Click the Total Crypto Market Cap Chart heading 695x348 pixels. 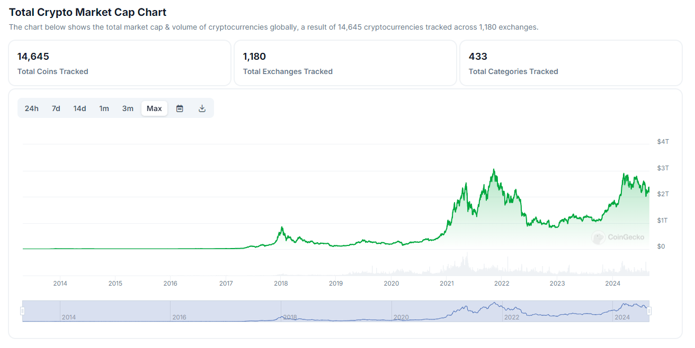(x=88, y=12)
